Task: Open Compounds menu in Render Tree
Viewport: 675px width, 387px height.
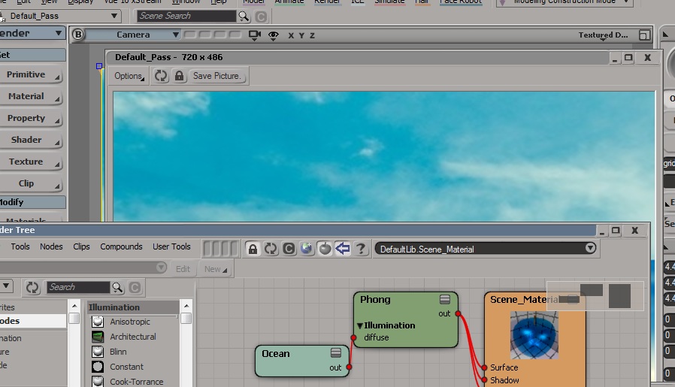Action: (121, 246)
